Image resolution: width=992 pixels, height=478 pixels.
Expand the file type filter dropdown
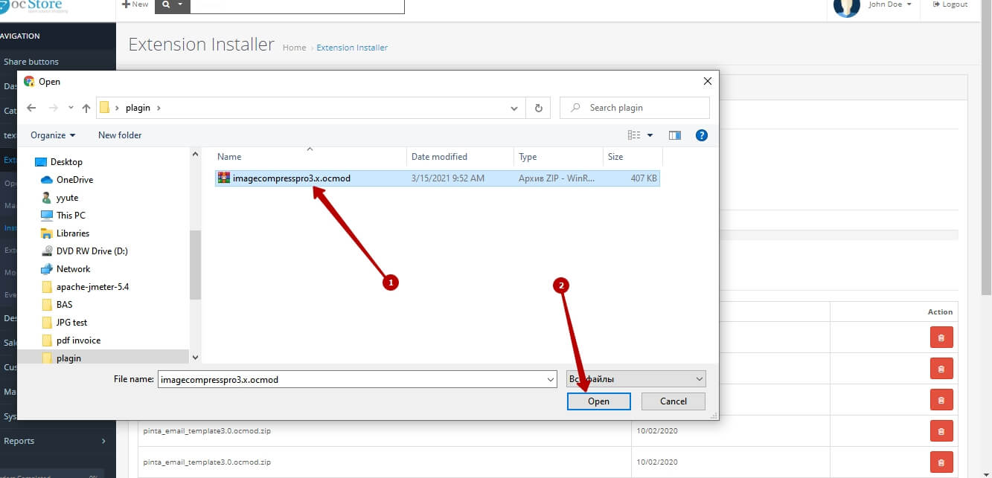pyautogui.click(x=636, y=379)
